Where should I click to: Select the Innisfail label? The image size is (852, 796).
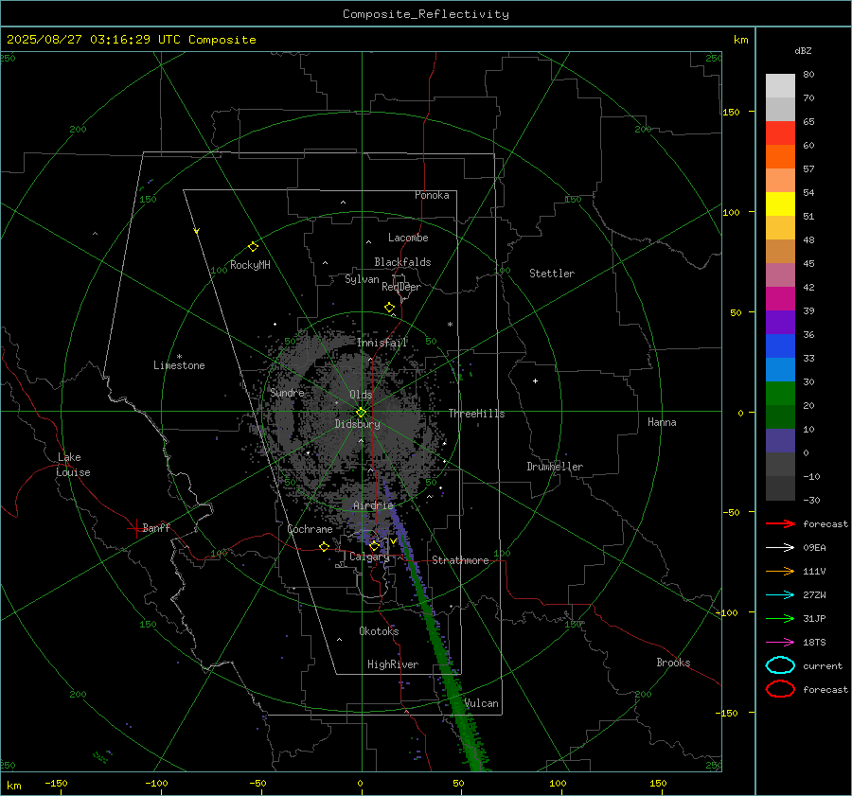382,343
